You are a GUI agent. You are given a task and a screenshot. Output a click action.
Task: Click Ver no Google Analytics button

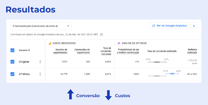click(x=169, y=26)
